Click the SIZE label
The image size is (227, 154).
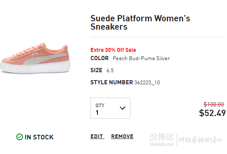point(96,71)
